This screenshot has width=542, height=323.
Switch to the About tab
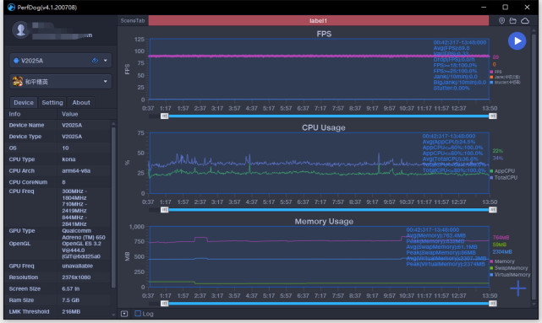[81, 102]
